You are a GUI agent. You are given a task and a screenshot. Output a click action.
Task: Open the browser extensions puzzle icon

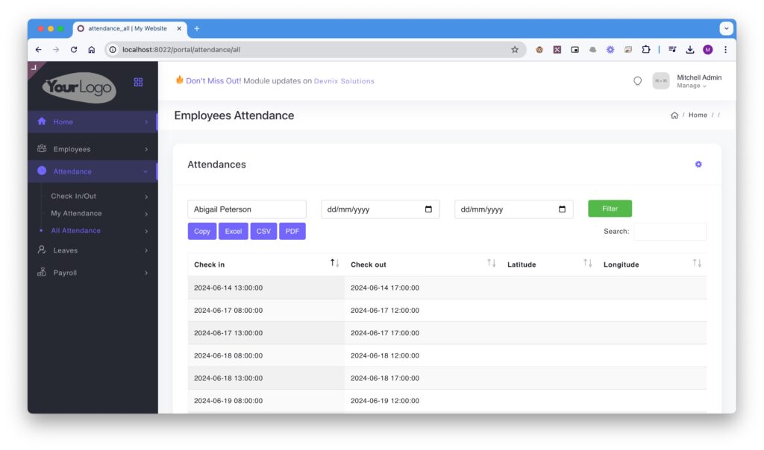pyautogui.click(x=646, y=50)
